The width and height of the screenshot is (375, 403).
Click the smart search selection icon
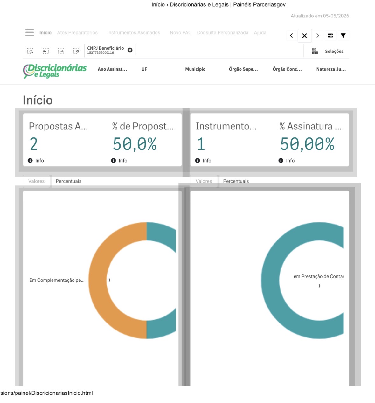tap(30, 51)
